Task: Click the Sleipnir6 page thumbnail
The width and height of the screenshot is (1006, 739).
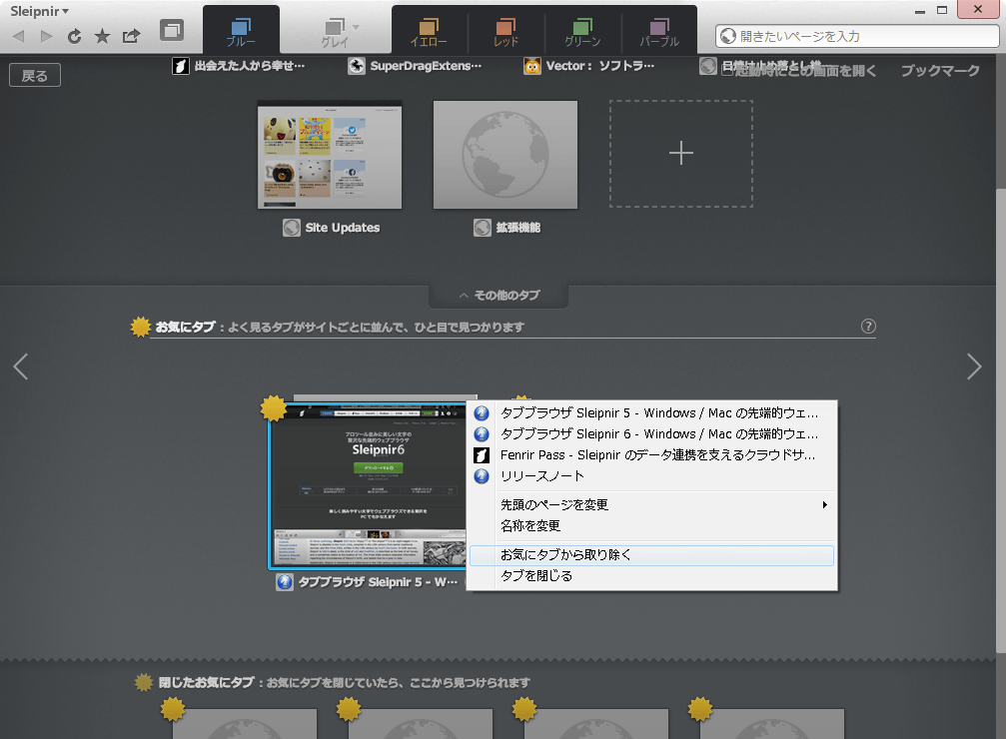Action: [x=369, y=486]
